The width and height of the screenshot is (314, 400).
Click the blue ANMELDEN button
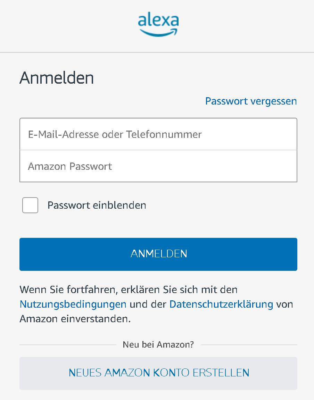(x=158, y=254)
